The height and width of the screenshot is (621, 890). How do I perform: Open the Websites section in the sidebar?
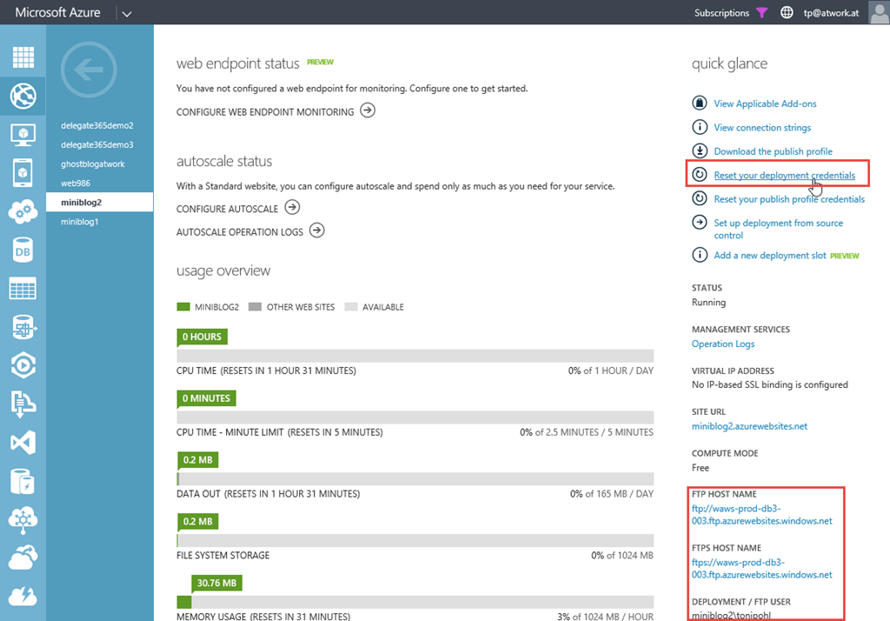(x=23, y=96)
